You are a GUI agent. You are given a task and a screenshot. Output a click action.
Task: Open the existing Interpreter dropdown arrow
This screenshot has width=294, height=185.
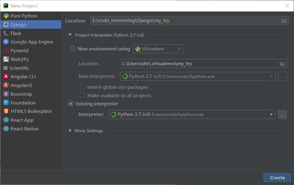[271, 114]
